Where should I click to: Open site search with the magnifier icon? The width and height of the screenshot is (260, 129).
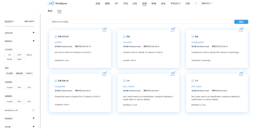pyautogui.click(x=196, y=3)
